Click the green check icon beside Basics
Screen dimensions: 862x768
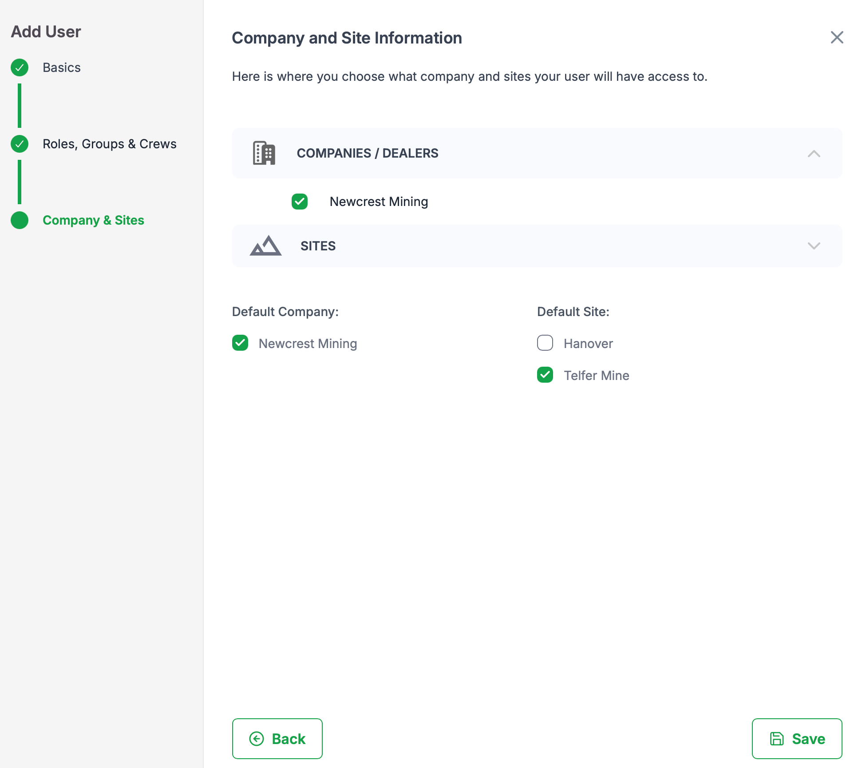20,67
